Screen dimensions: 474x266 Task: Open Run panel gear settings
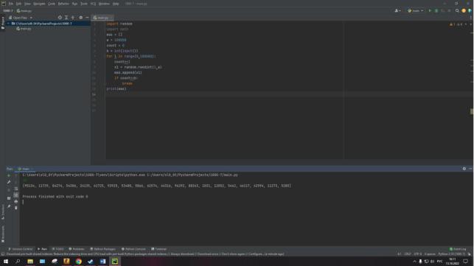464,169
